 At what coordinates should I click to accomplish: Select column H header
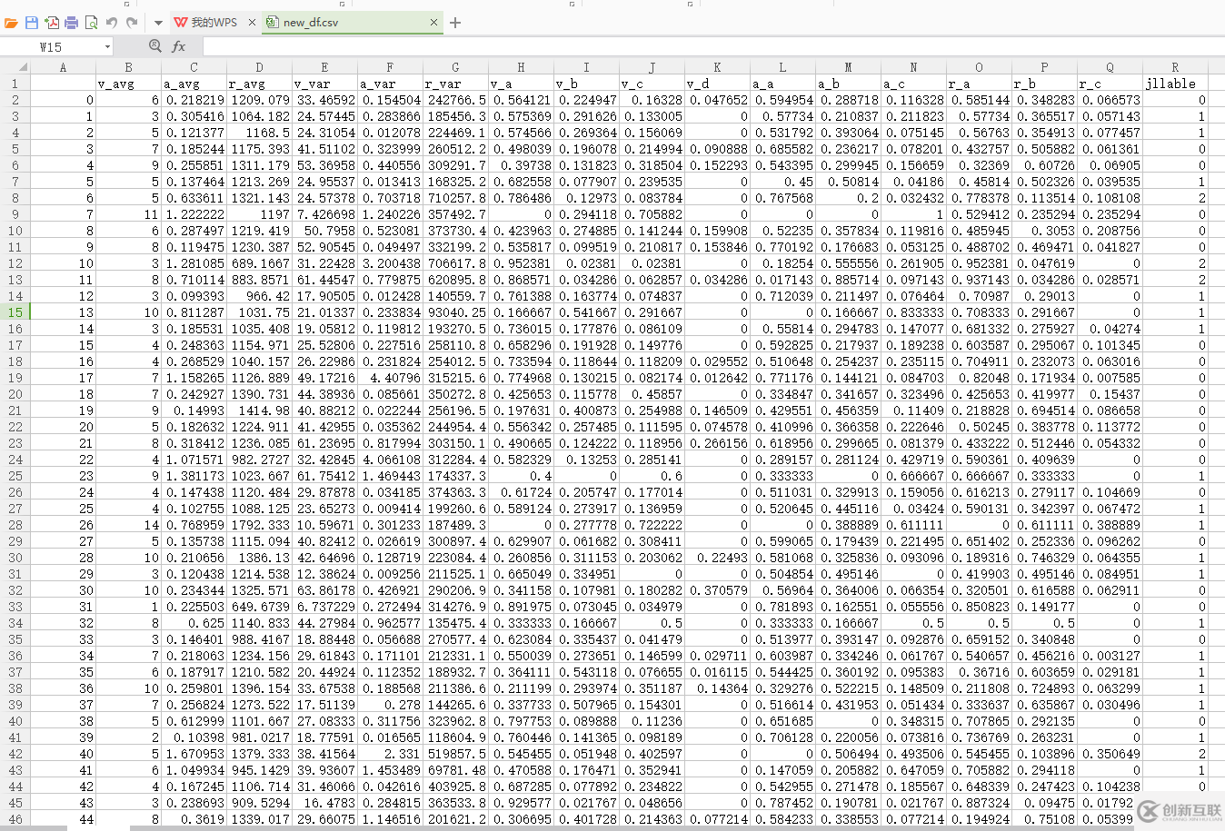[521, 67]
